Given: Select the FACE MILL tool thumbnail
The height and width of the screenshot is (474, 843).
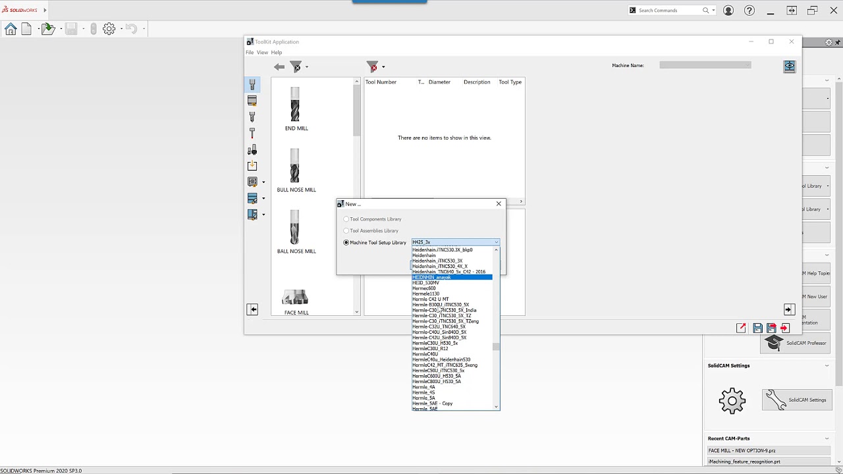Looking at the screenshot, I should pyautogui.click(x=296, y=298).
